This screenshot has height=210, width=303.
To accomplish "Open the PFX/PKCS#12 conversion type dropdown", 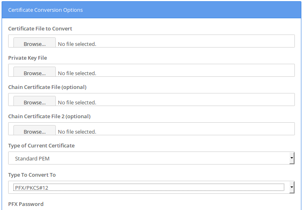I will tap(151, 188).
